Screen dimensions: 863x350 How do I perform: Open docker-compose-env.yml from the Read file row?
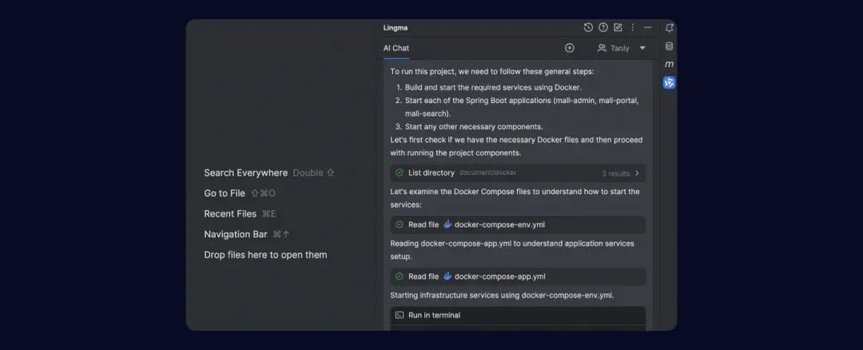(499, 225)
